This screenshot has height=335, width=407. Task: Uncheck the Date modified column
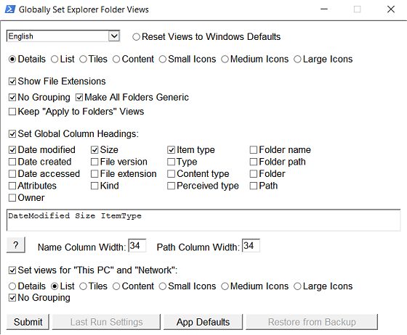click(12, 150)
